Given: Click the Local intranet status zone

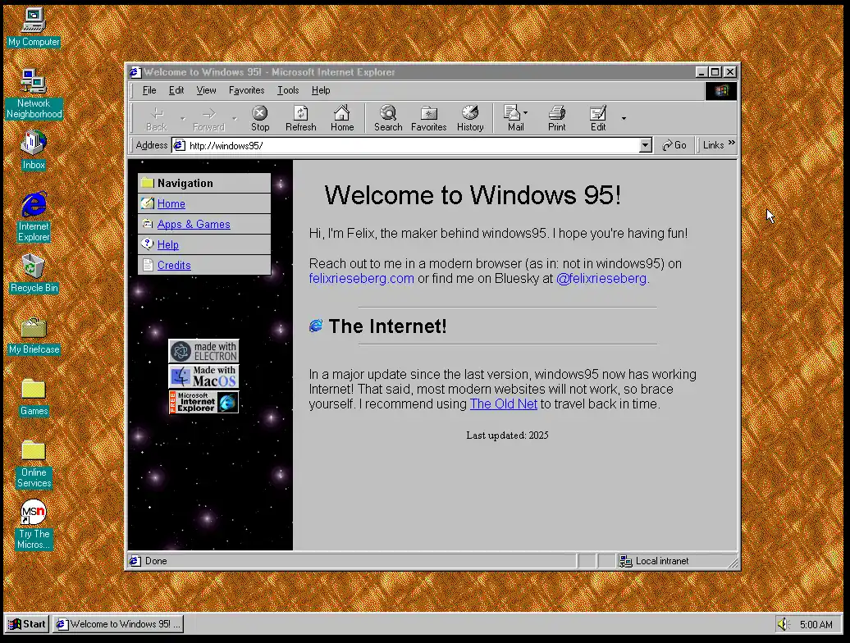Looking at the screenshot, I should (x=677, y=561).
